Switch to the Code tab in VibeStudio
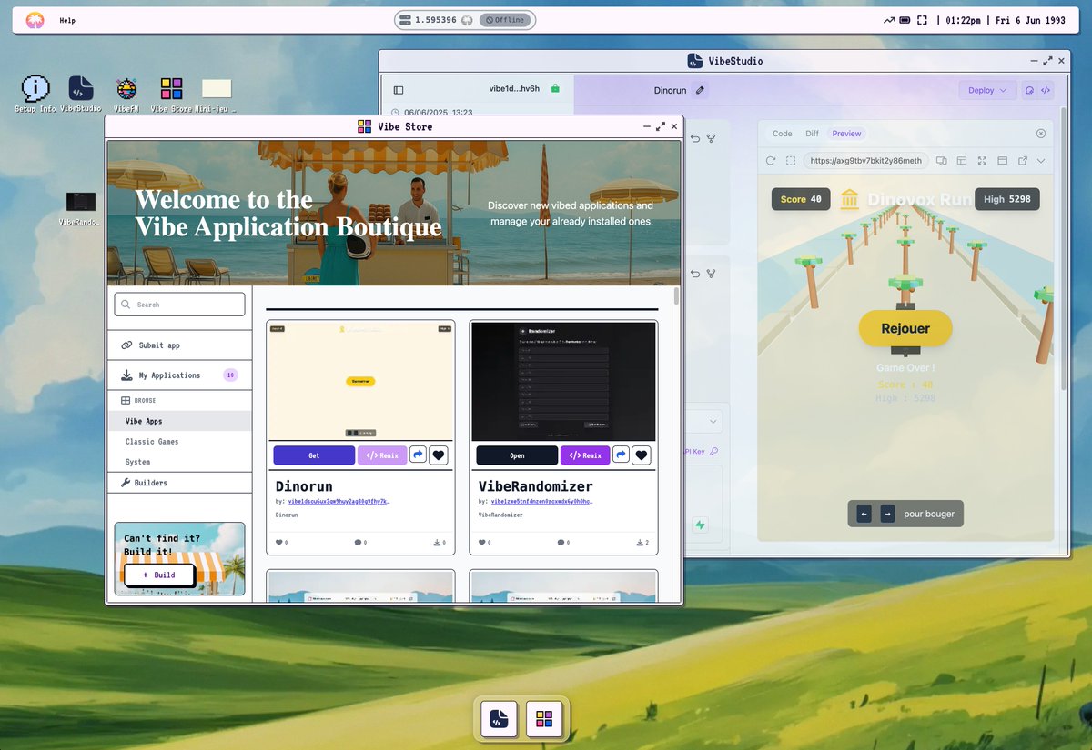The height and width of the screenshot is (750, 1092). 783,134
